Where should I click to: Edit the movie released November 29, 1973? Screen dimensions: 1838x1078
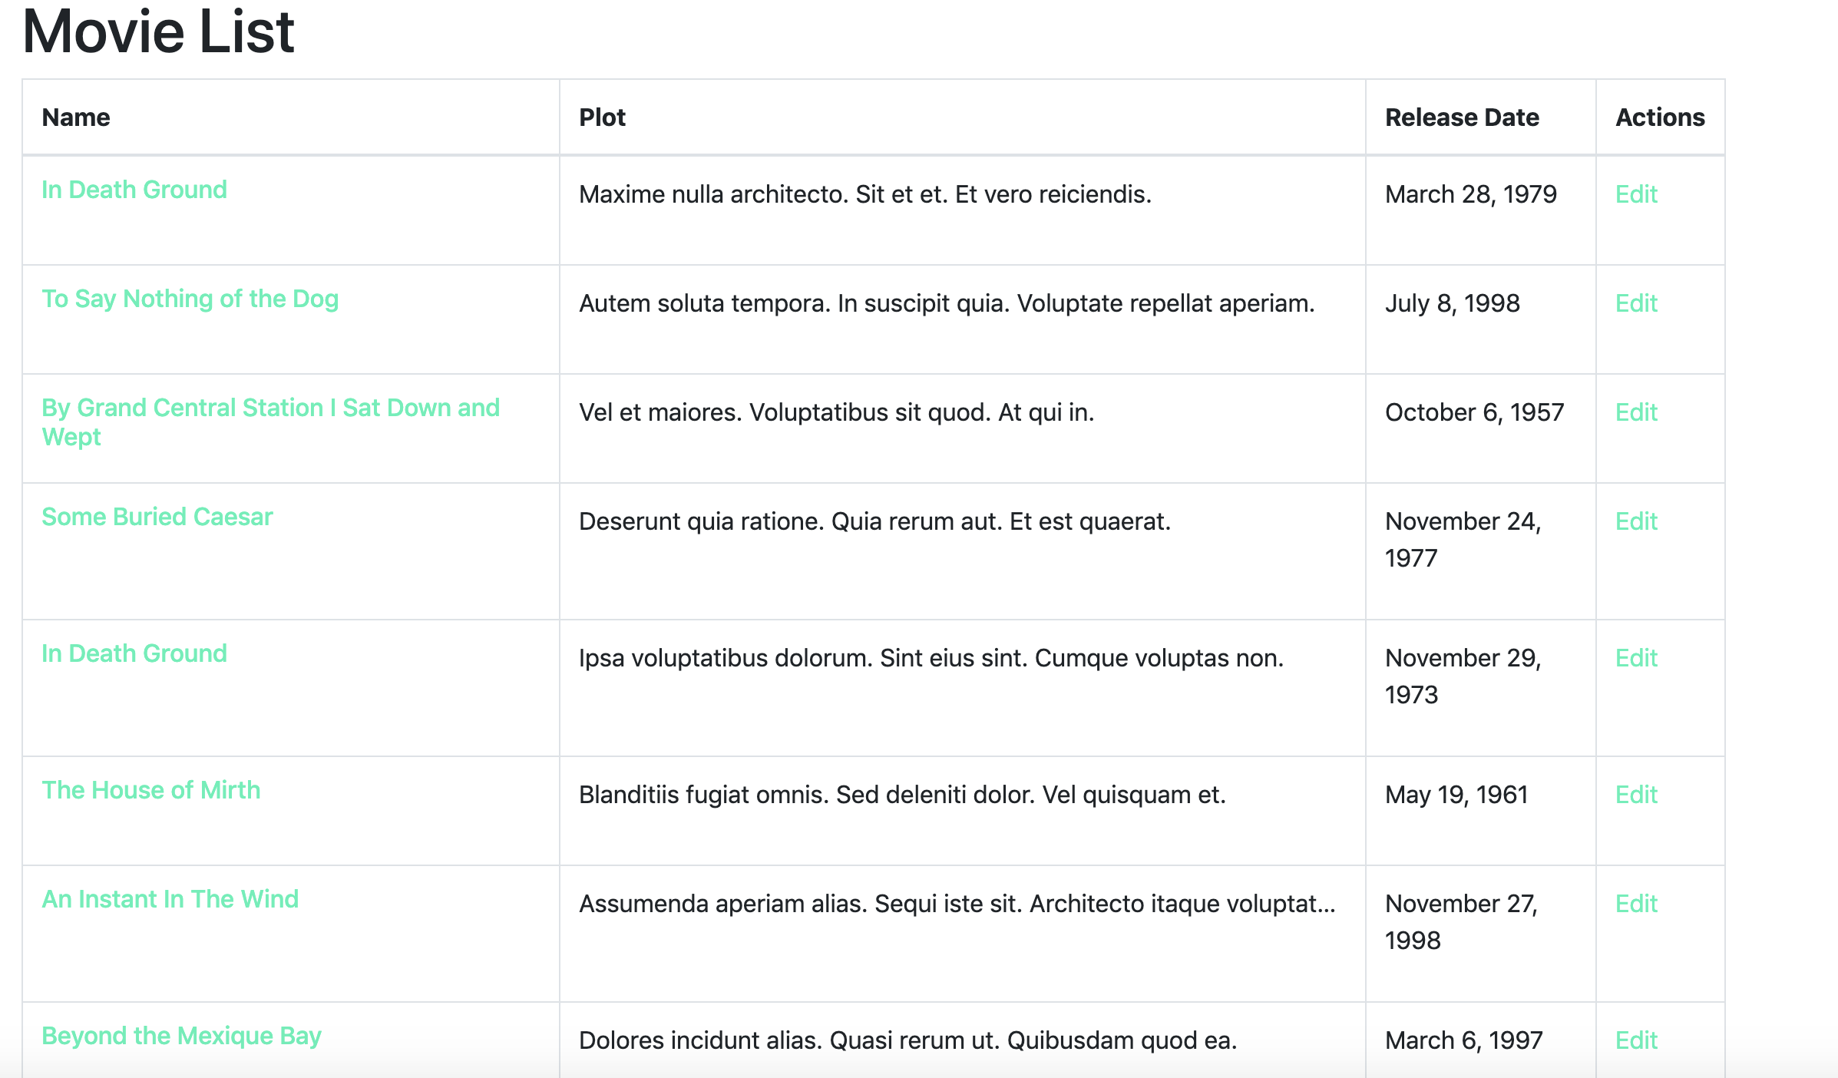tap(1636, 658)
